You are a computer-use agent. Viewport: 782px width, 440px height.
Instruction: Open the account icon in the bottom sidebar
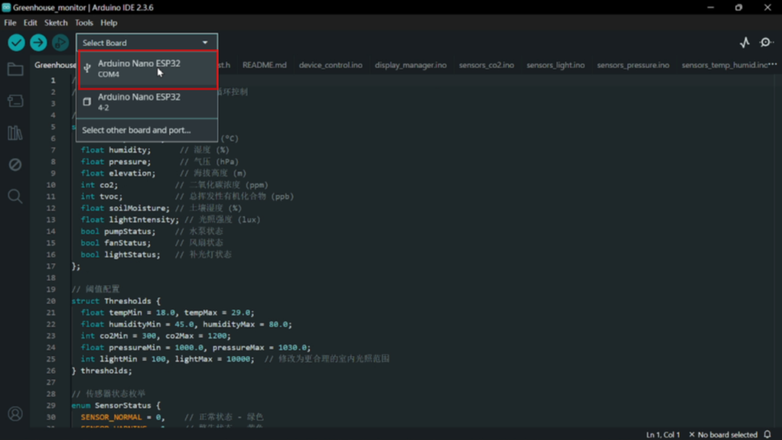point(14,413)
